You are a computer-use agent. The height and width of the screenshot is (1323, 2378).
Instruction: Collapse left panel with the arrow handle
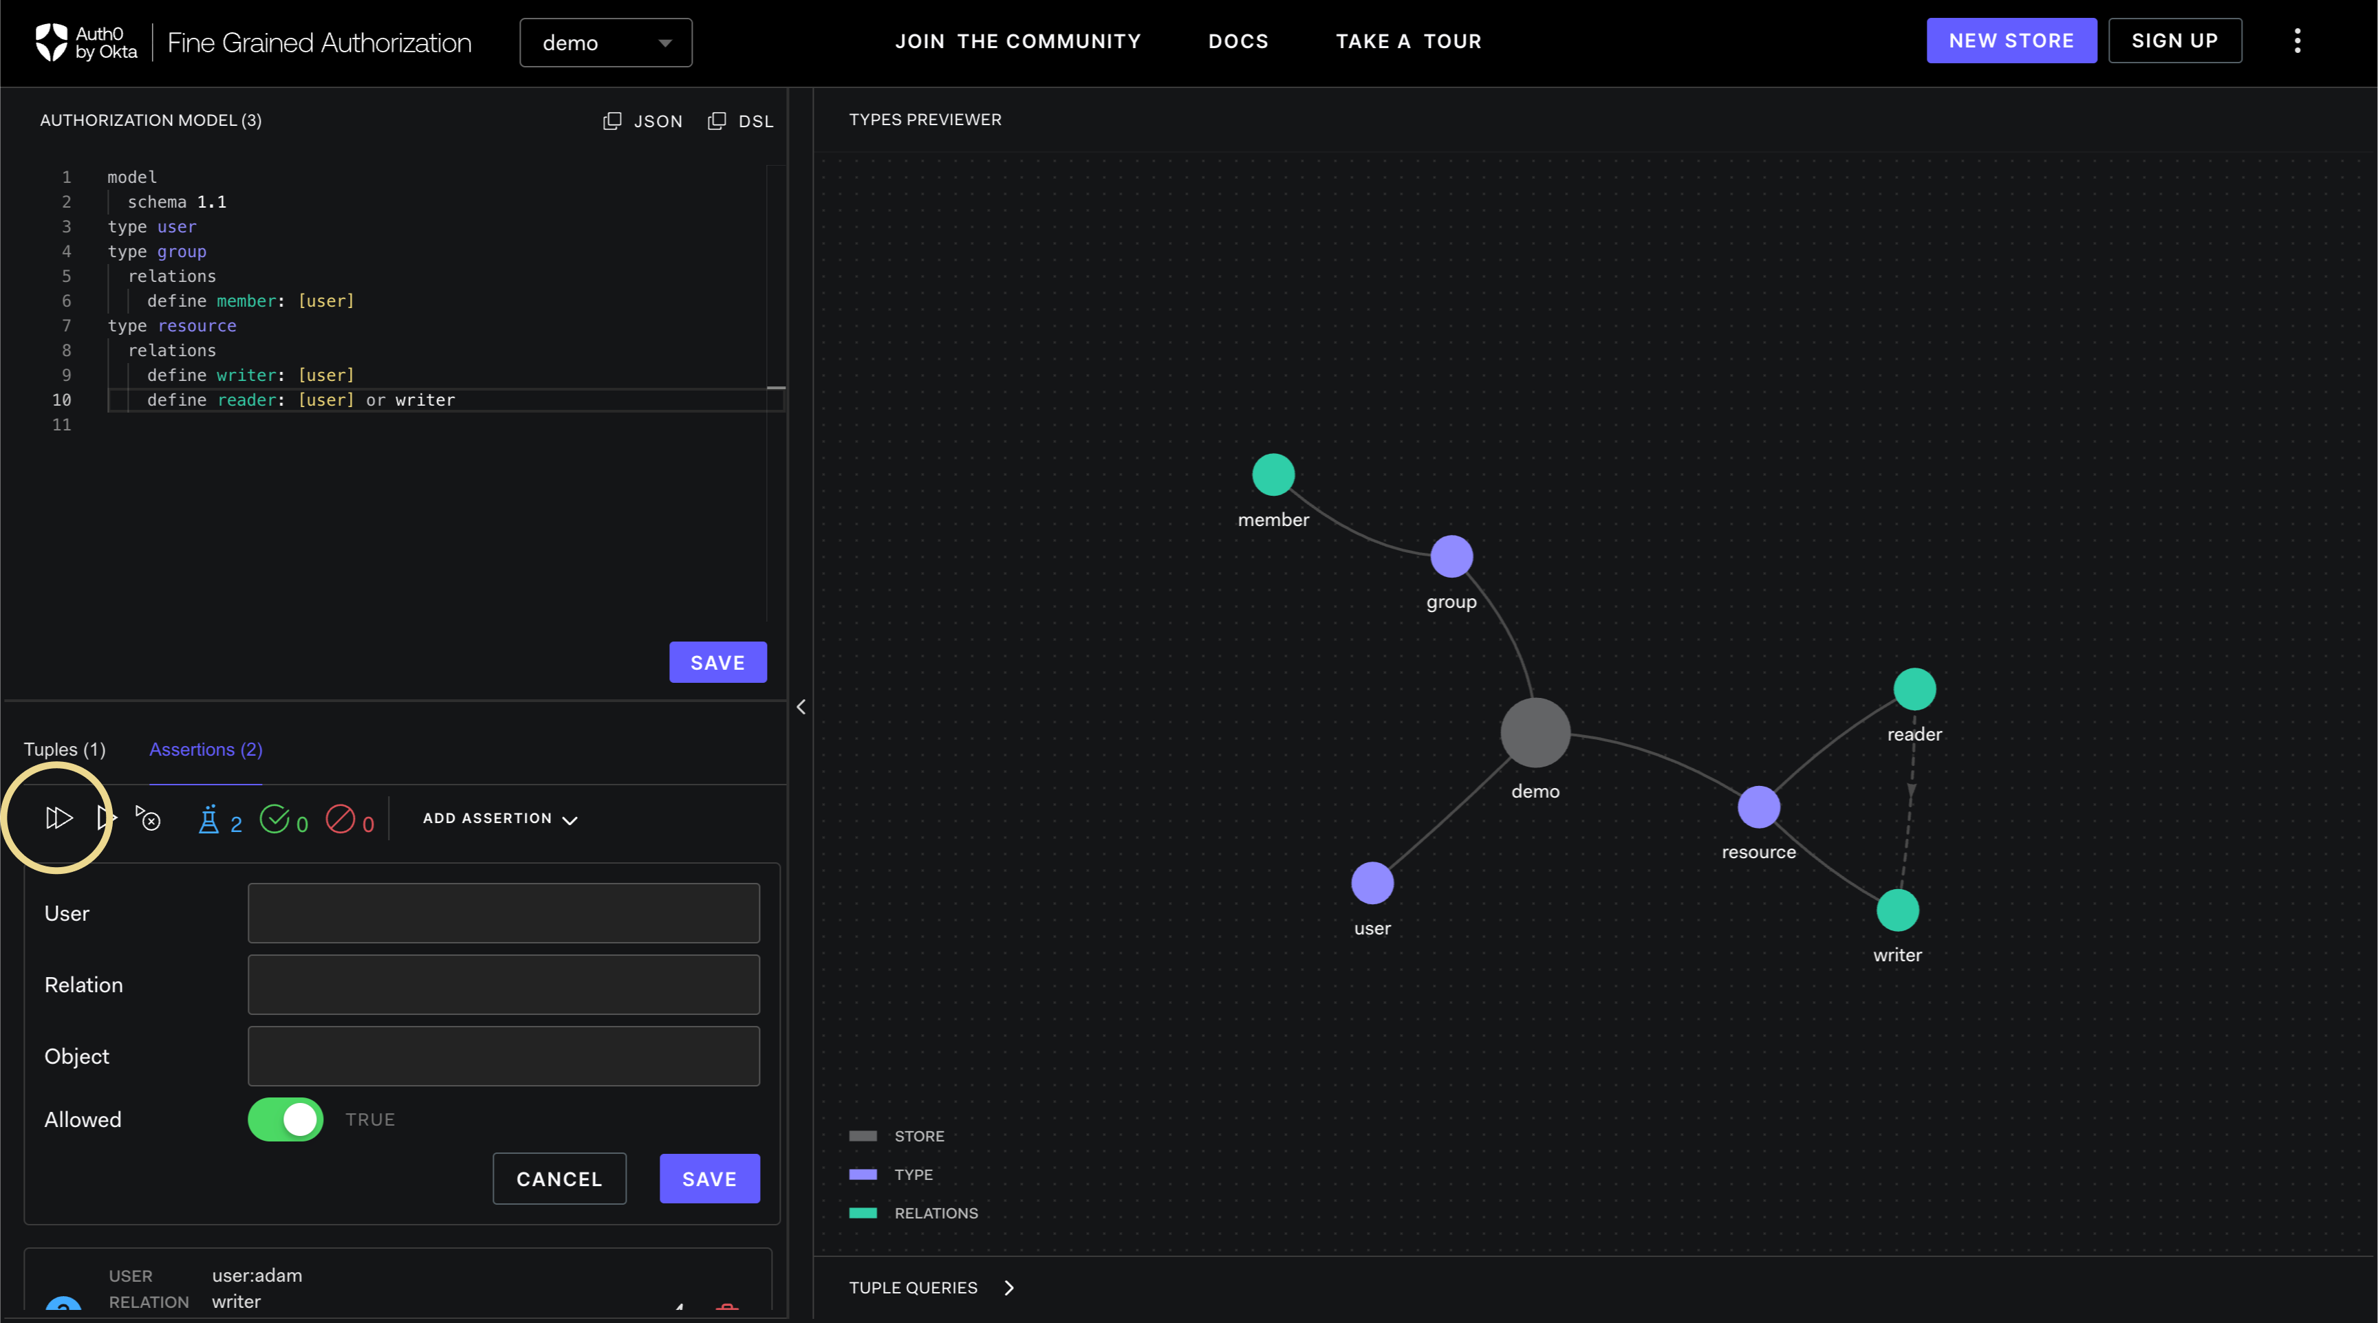pos(801,707)
